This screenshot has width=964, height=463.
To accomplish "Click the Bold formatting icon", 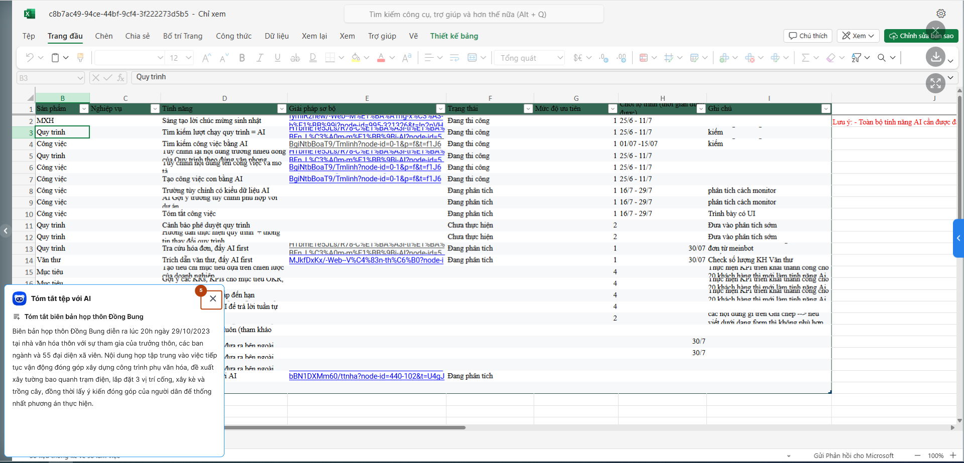I will pyautogui.click(x=242, y=58).
